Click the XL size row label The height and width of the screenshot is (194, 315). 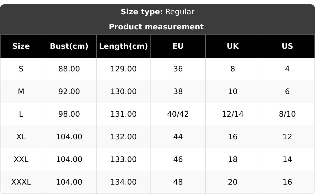(21, 137)
